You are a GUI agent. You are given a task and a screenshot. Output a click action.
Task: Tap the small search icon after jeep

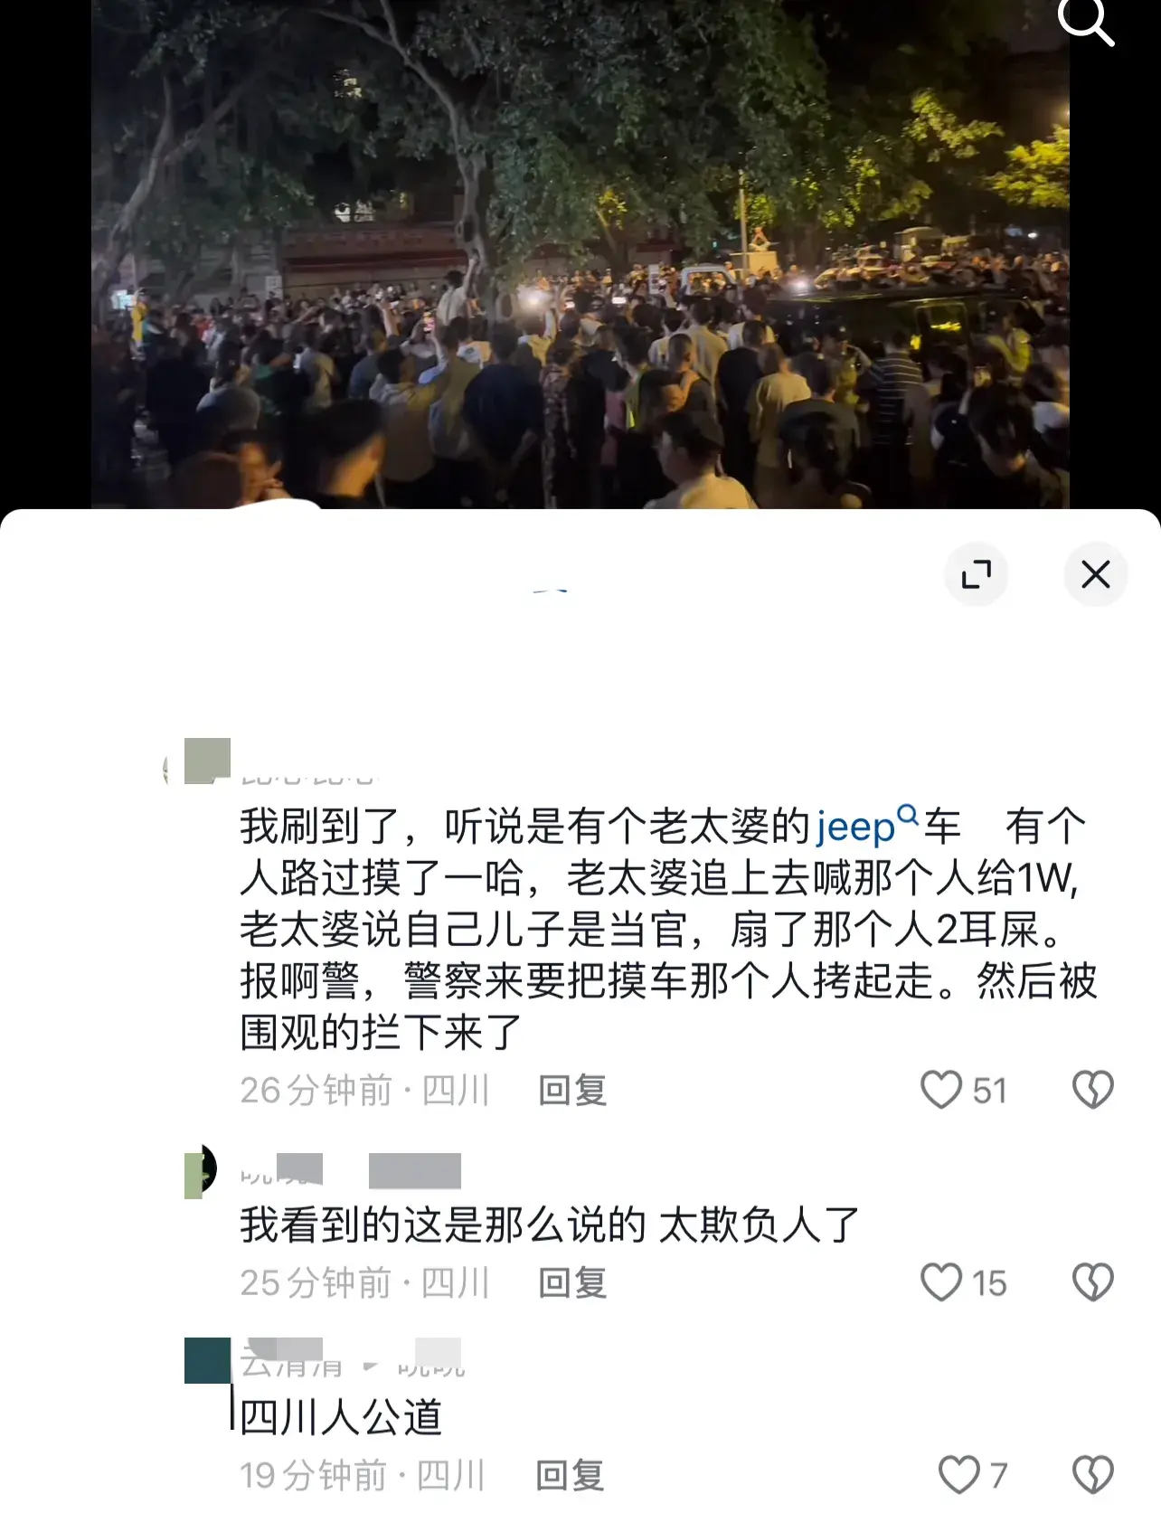coord(907,815)
